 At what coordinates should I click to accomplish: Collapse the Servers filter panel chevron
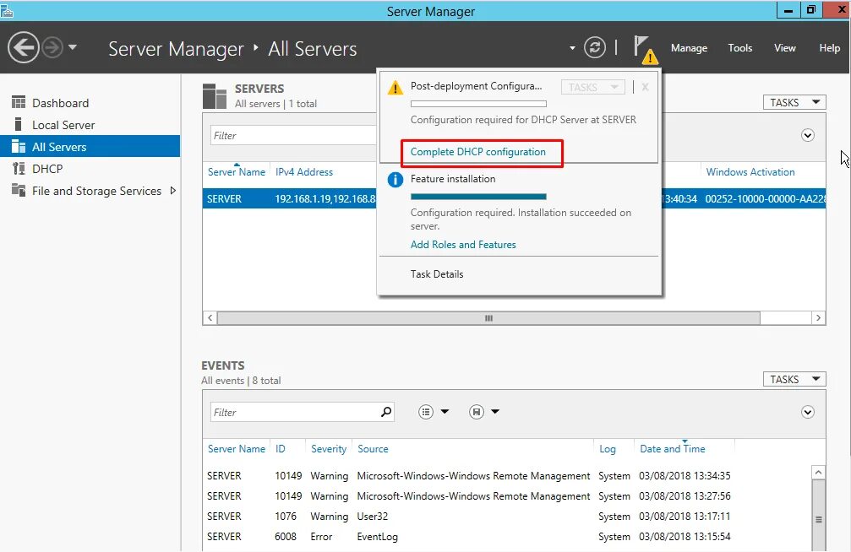(x=808, y=135)
